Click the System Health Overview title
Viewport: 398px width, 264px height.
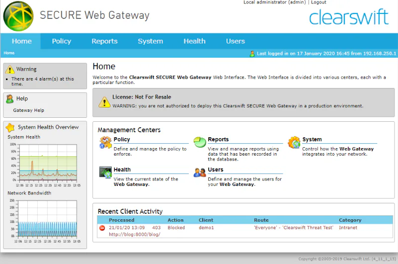tap(48, 127)
